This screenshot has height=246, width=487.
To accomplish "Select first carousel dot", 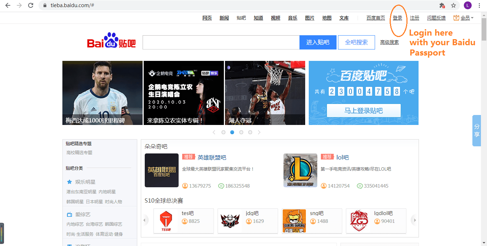I will pyautogui.click(x=224, y=132).
